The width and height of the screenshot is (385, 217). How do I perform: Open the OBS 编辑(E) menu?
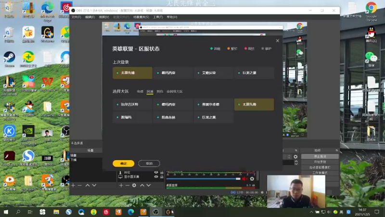coord(90,17)
